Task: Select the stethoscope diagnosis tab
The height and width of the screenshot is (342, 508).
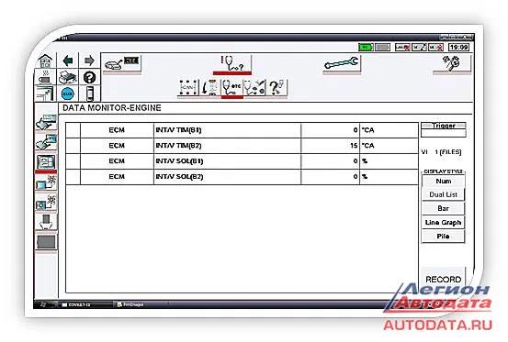Action: tap(232, 63)
